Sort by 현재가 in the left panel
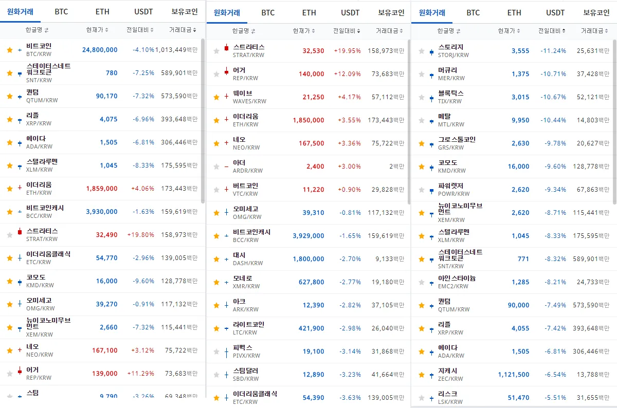This screenshot has width=617, height=408. [x=97, y=30]
